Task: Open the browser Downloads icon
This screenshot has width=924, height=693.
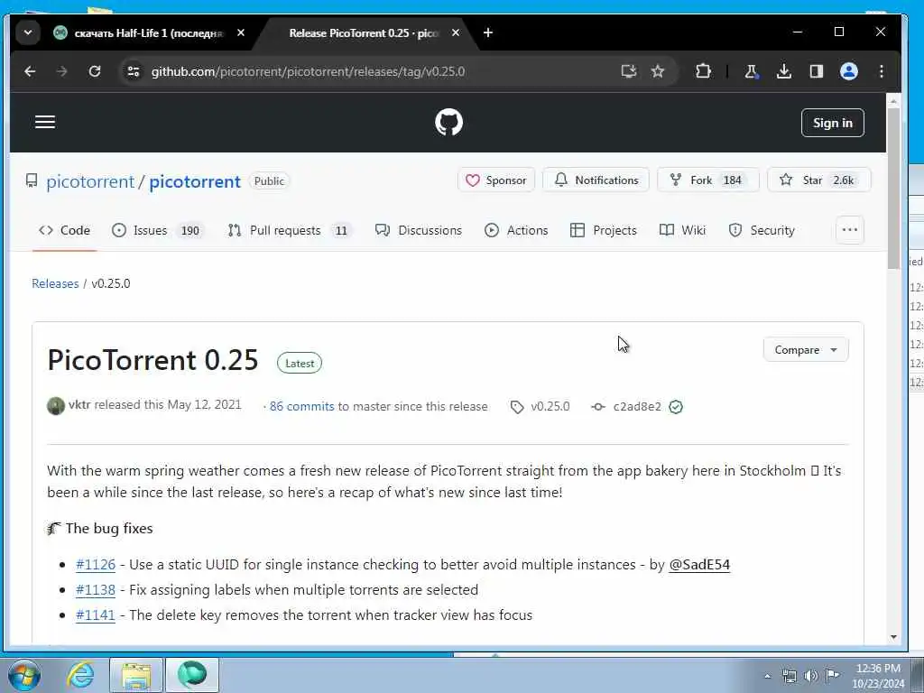Action: 784,72
